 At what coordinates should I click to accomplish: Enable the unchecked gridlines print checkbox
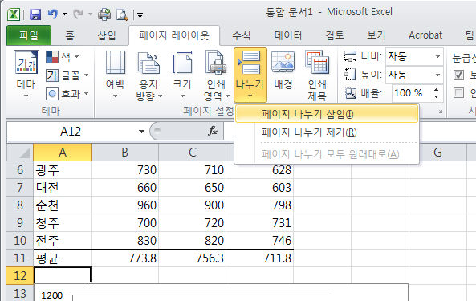(x=458, y=93)
